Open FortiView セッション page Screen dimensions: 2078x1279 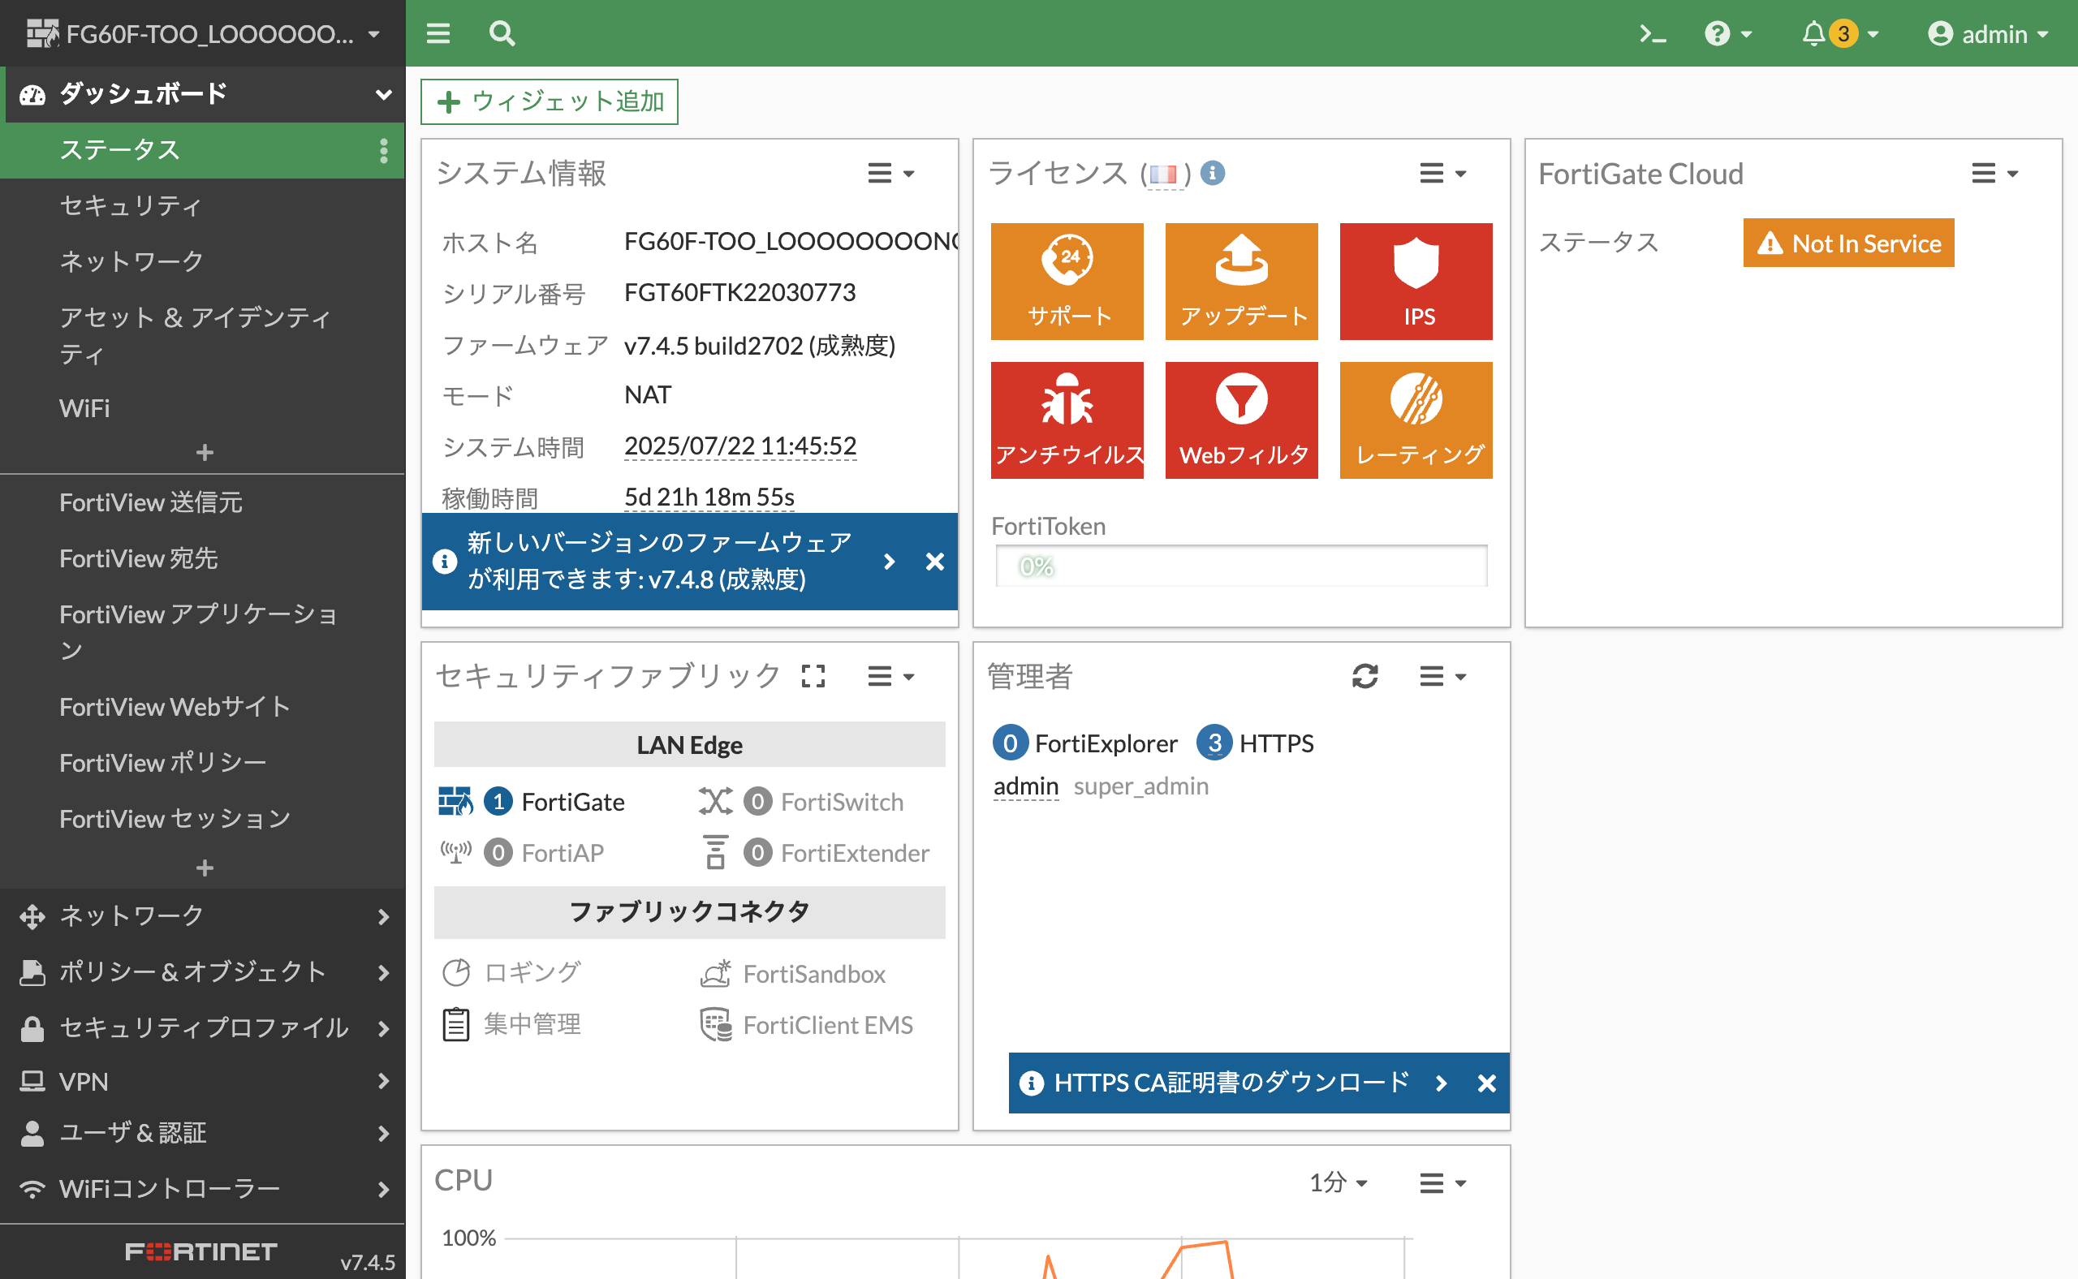pos(175,819)
